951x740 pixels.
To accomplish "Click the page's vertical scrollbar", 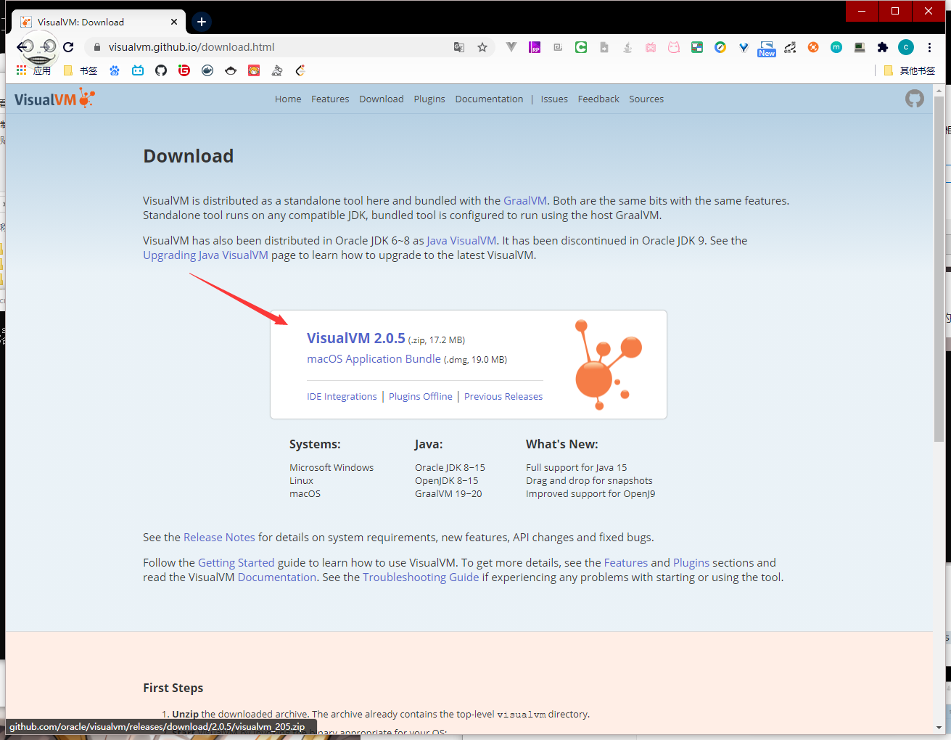I will coord(939,290).
